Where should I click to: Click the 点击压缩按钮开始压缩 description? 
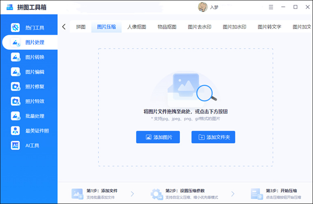(x=283, y=197)
